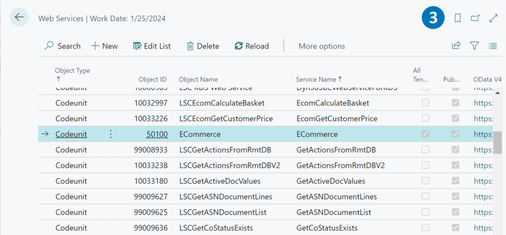Open More options menu

[x=322, y=46]
